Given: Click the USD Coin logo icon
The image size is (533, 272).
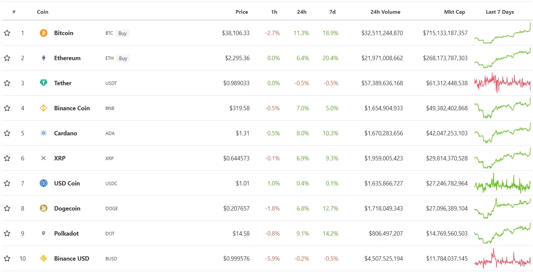Looking at the screenshot, I should tap(43, 183).
